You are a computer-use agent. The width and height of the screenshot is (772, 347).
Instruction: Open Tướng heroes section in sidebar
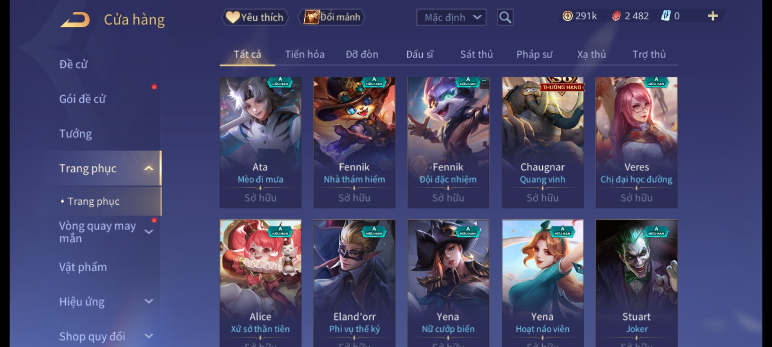coord(76,134)
